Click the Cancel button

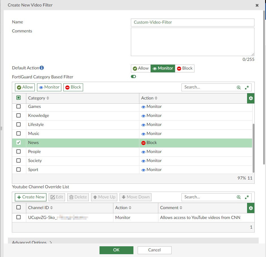click(x=155, y=250)
